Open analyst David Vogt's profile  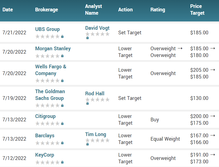click(97, 28)
